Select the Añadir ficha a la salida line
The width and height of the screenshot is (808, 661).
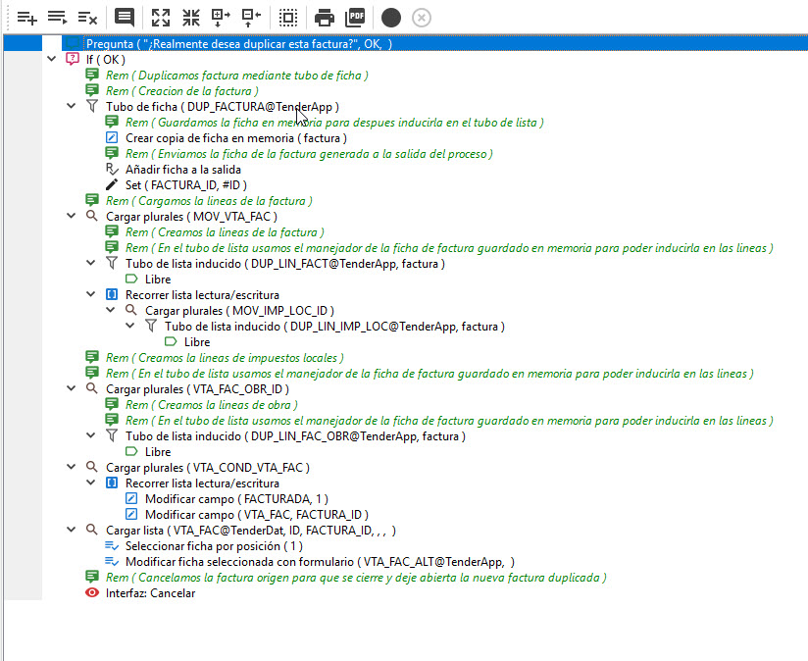tap(183, 170)
